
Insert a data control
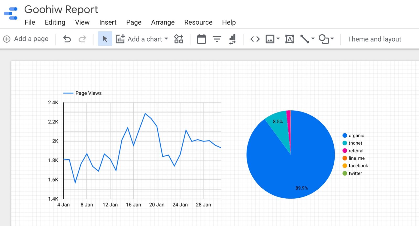232,39
